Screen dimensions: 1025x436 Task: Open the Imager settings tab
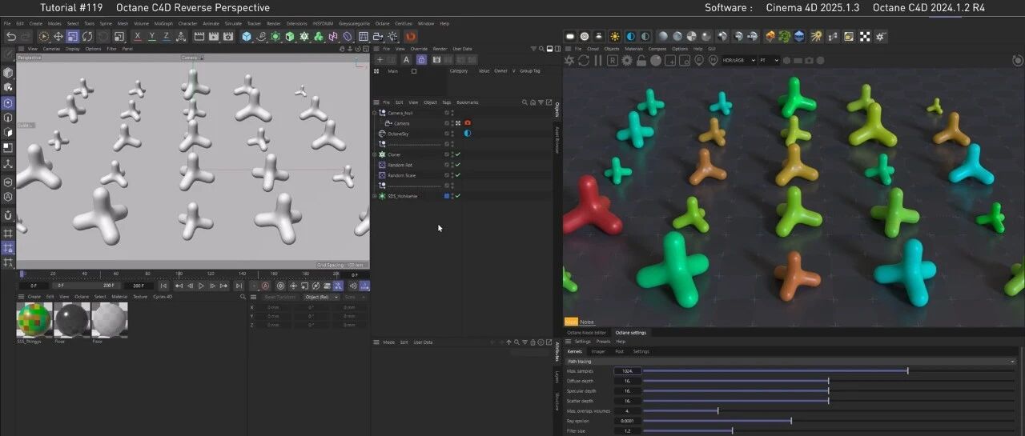coord(598,351)
